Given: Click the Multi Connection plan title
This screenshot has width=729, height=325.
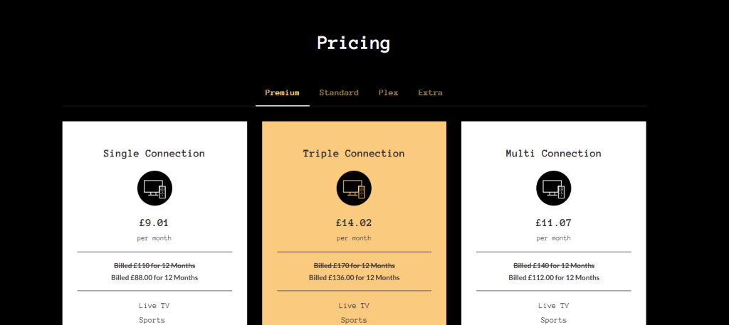Looking at the screenshot, I should click(553, 154).
